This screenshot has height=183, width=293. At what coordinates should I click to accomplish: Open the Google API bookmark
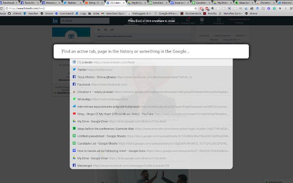point(166,13)
